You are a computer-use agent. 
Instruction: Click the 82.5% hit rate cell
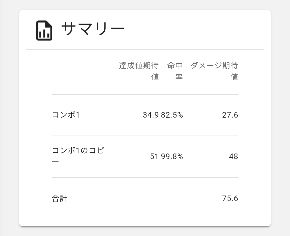(172, 115)
